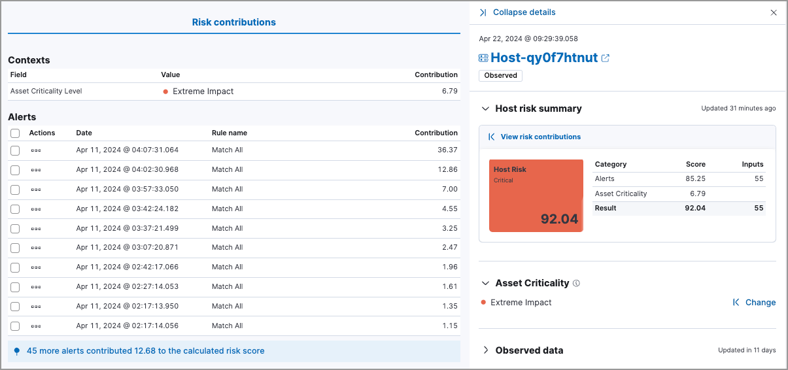
Task: Open actions menu for the 36.37 contribution alert
Action: 36,150
